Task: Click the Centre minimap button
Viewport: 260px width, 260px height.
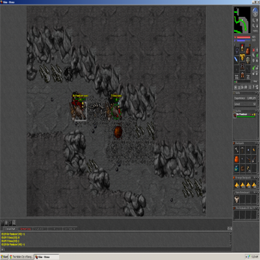Action: 255,31
